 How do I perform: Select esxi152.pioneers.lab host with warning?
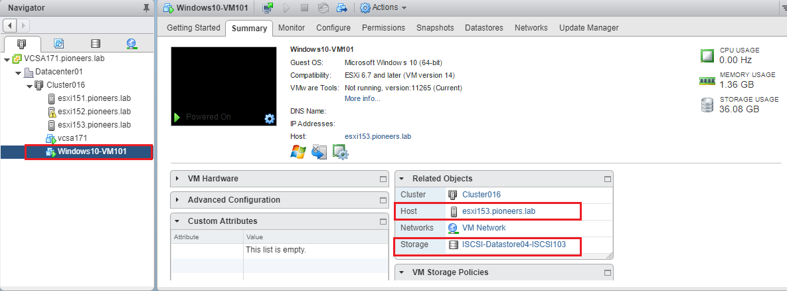point(94,112)
